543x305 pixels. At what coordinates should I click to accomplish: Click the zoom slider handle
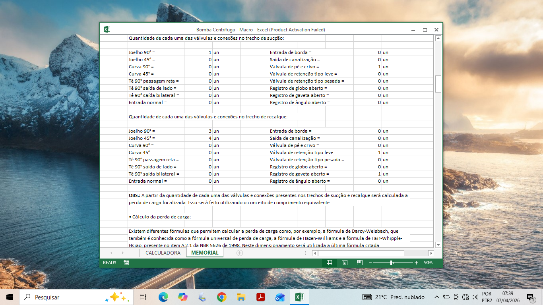coord(392,263)
